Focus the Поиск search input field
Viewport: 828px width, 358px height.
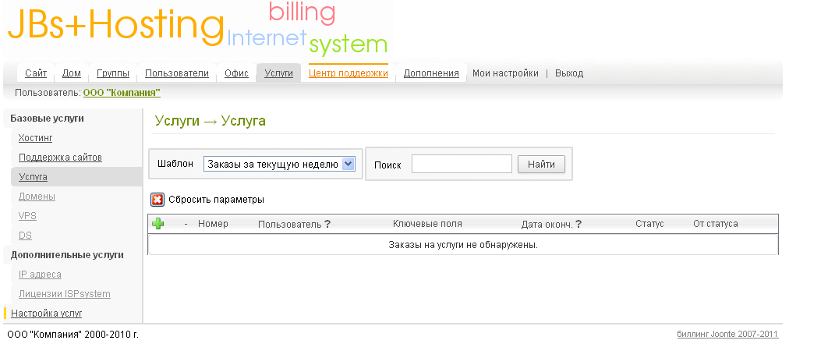click(x=462, y=164)
